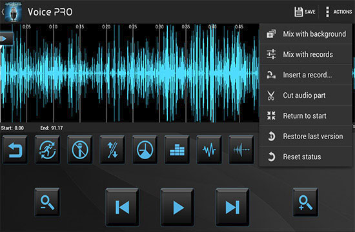Save the recording using SAVE
The height and width of the screenshot is (232, 355).
pyautogui.click(x=305, y=12)
